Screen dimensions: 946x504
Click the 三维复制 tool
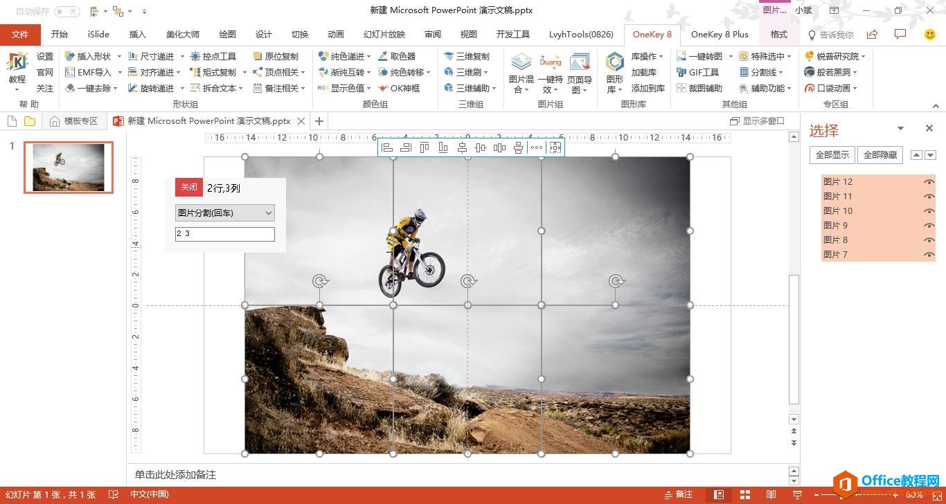click(x=466, y=56)
